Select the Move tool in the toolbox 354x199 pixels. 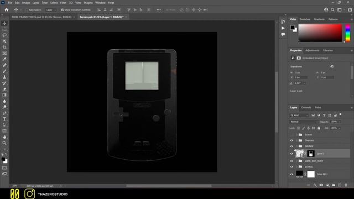point(4,23)
